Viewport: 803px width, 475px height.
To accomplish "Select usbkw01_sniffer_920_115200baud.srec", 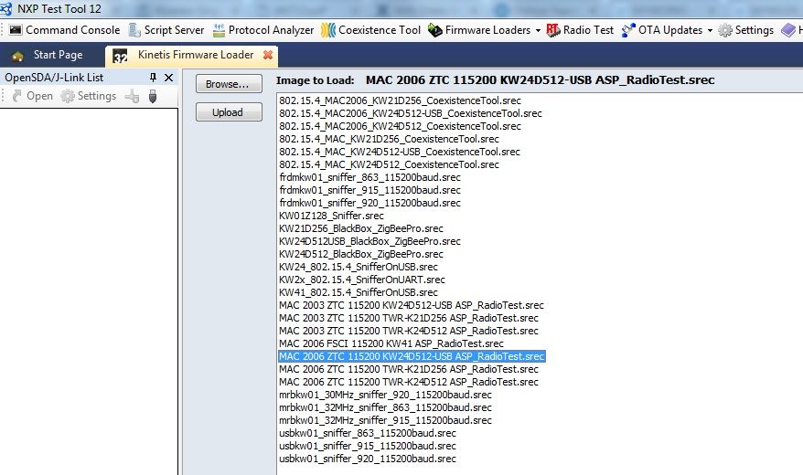I will (367, 459).
